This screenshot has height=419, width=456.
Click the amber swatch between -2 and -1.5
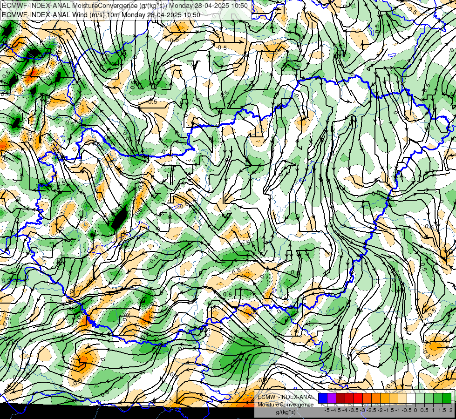[385, 399]
